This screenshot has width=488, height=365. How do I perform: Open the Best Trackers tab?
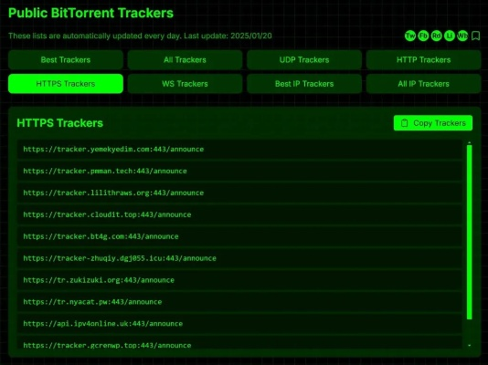point(66,59)
